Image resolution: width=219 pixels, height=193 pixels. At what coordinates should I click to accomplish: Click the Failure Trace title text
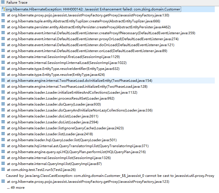17,2
